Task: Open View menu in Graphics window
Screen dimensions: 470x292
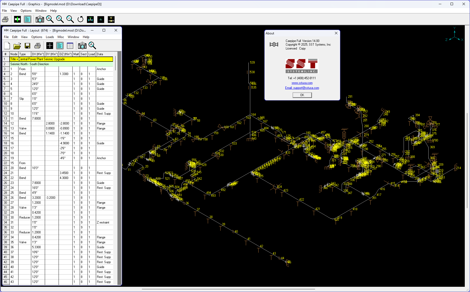Action: click(14, 11)
